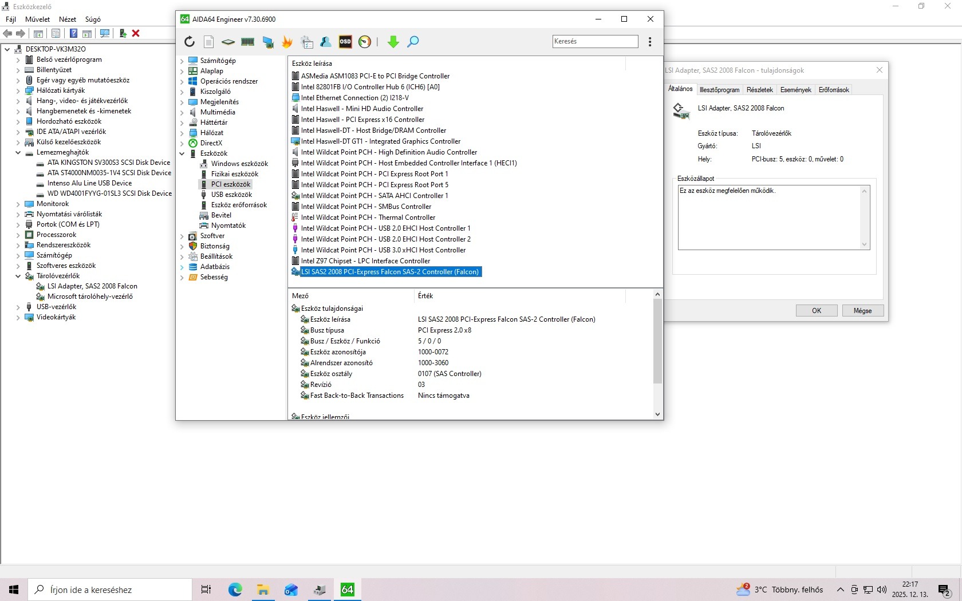The width and height of the screenshot is (962, 601).
Task: Open the Súgó menu
Action: click(x=93, y=19)
